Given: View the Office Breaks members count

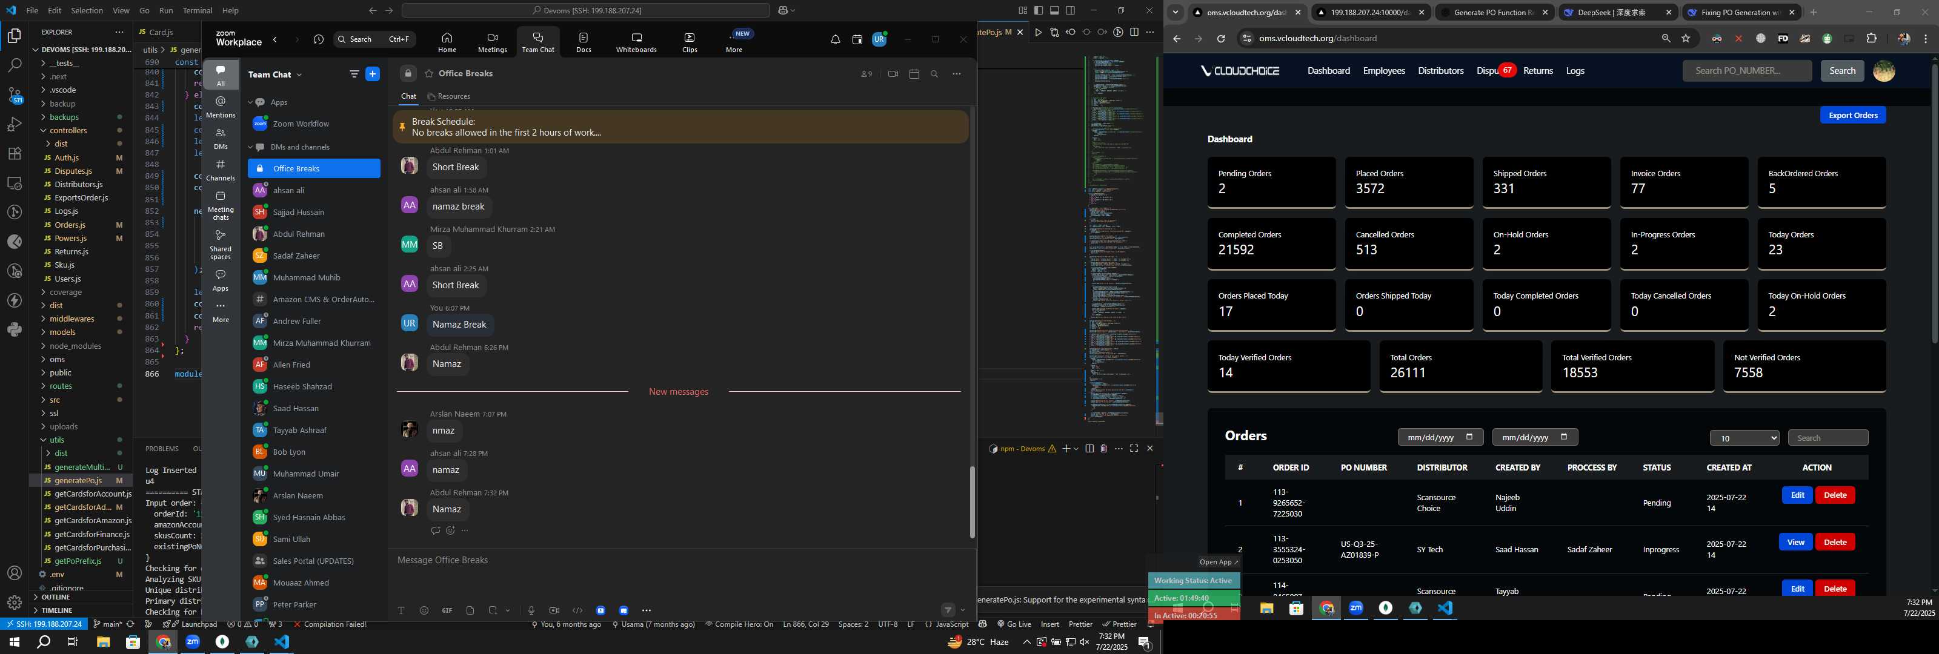Looking at the screenshot, I should (x=866, y=74).
